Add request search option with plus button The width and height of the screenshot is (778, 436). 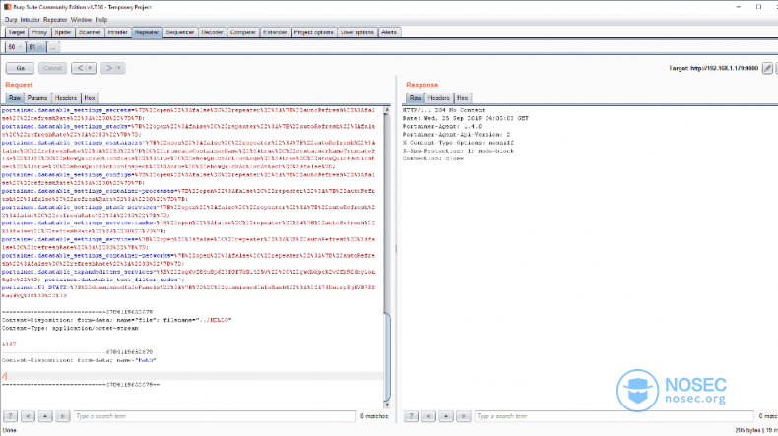pos(45,416)
